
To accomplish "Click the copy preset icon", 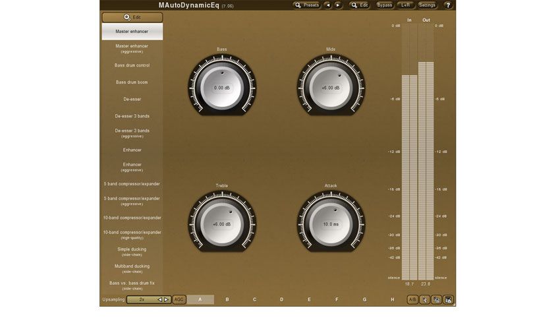I will (x=436, y=299).
